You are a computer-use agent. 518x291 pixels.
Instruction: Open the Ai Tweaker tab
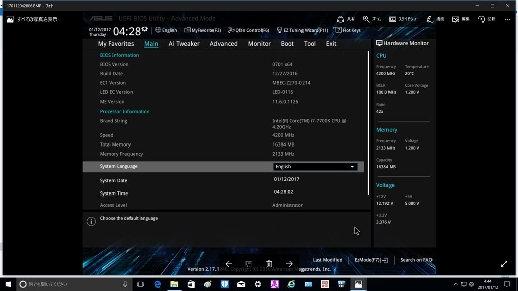184,44
